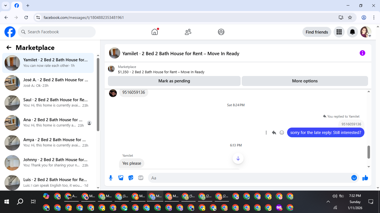Jump to latest messages with down arrow
The image size is (380, 213).
[x=238, y=158]
